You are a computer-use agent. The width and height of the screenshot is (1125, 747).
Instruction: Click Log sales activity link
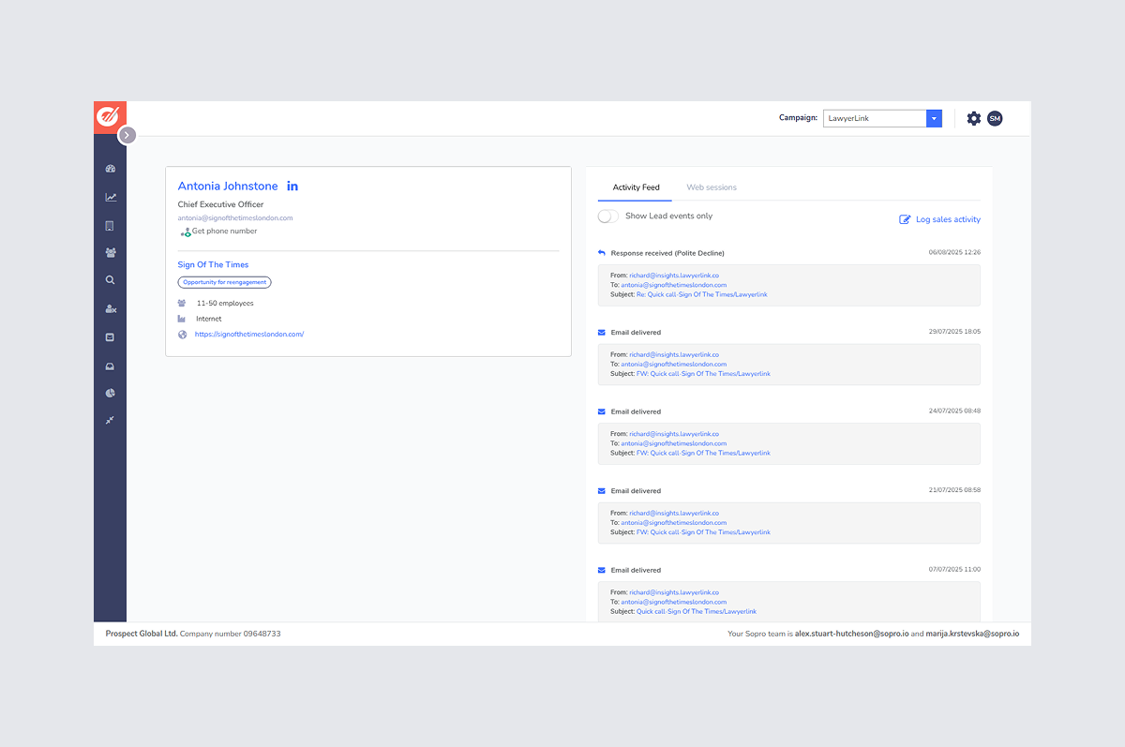pyautogui.click(x=939, y=219)
